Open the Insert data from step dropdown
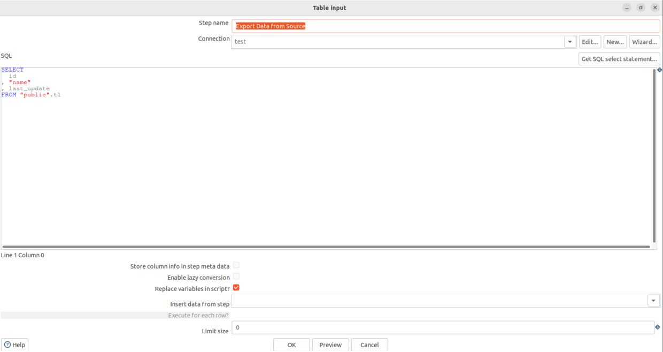This screenshot has height=352, width=663. pyautogui.click(x=653, y=301)
